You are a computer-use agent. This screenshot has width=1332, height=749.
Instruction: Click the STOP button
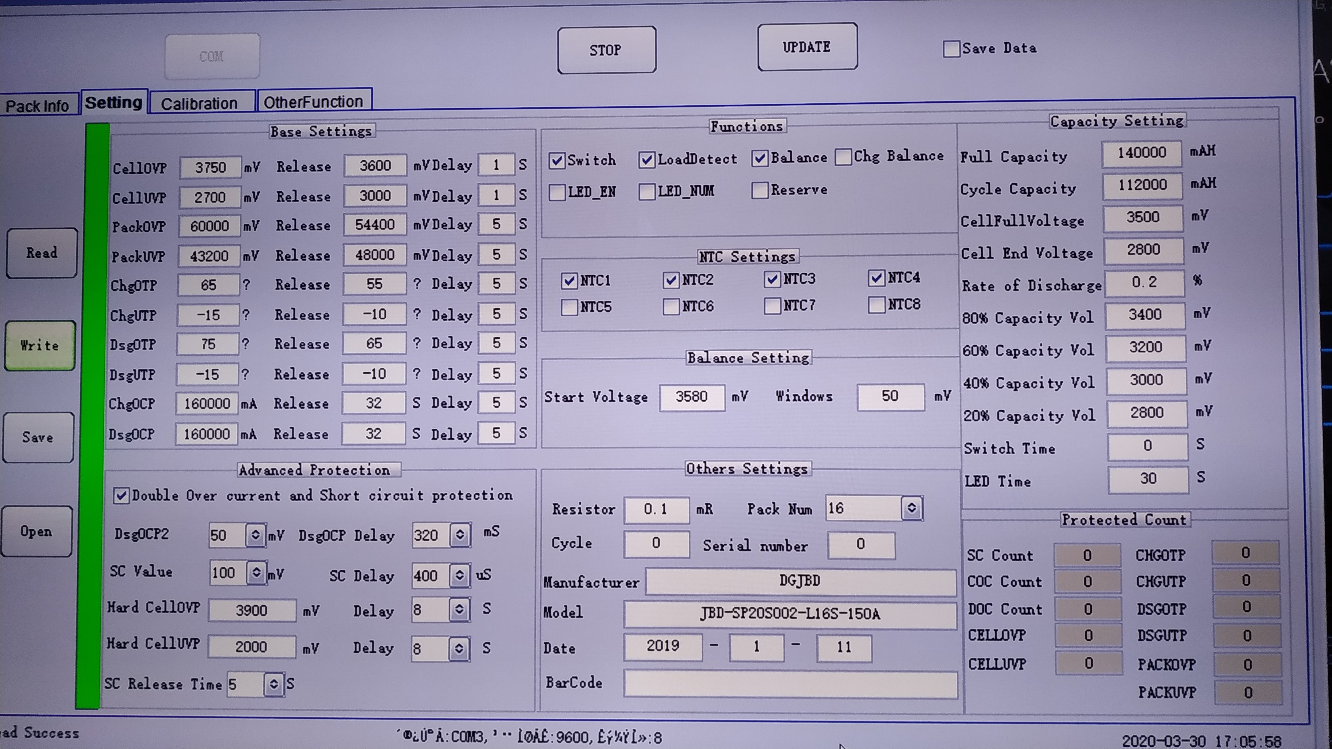(606, 50)
